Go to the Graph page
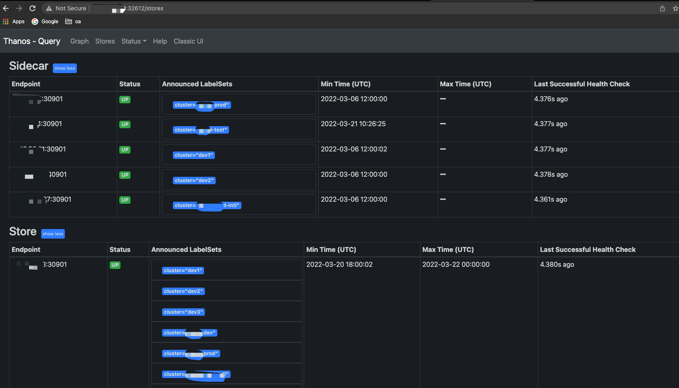This screenshot has width=679, height=388. pyautogui.click(x=79, y=41)
